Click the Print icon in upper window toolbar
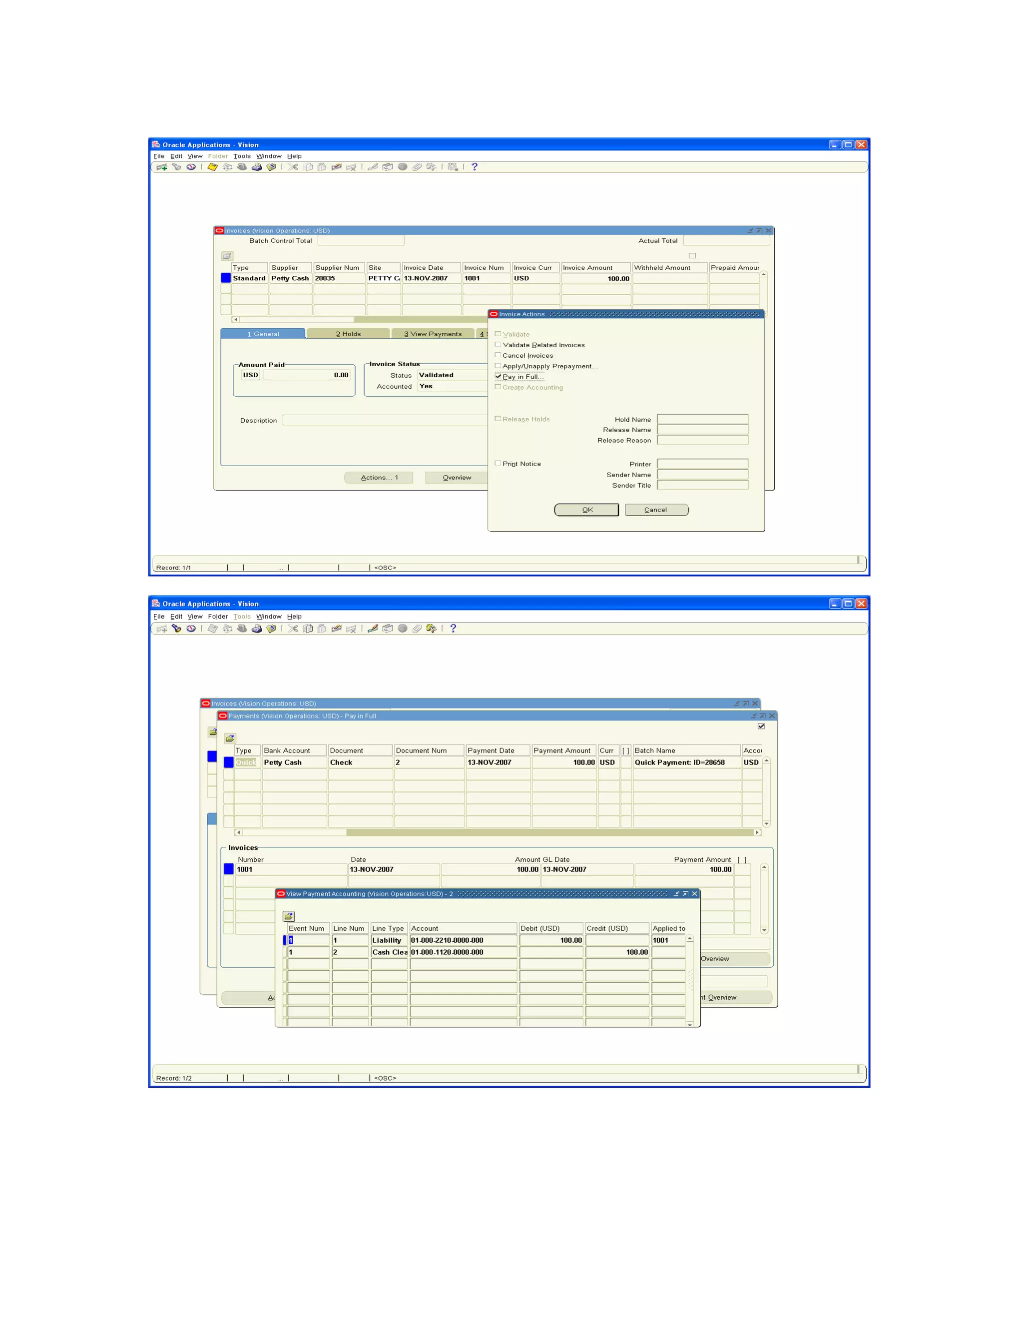 [256, 167]
